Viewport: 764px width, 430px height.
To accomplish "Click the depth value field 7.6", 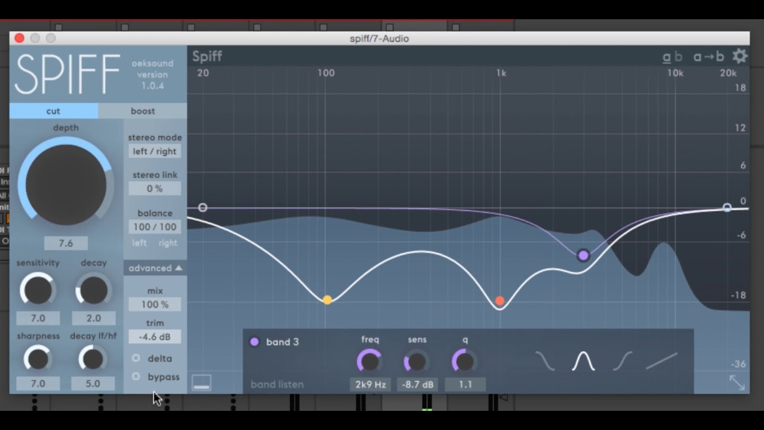I will click(66, 243).
